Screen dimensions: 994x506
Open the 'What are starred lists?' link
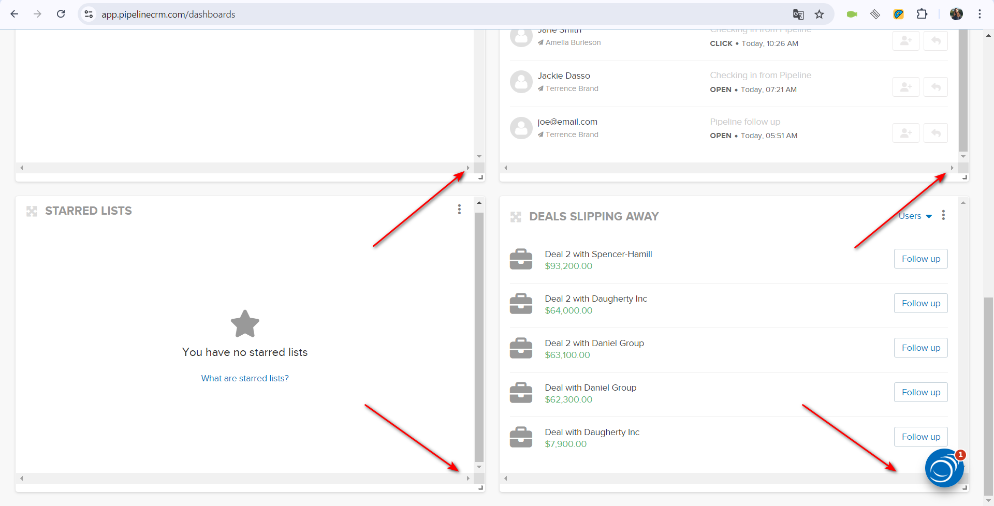(x=245, y=378)
